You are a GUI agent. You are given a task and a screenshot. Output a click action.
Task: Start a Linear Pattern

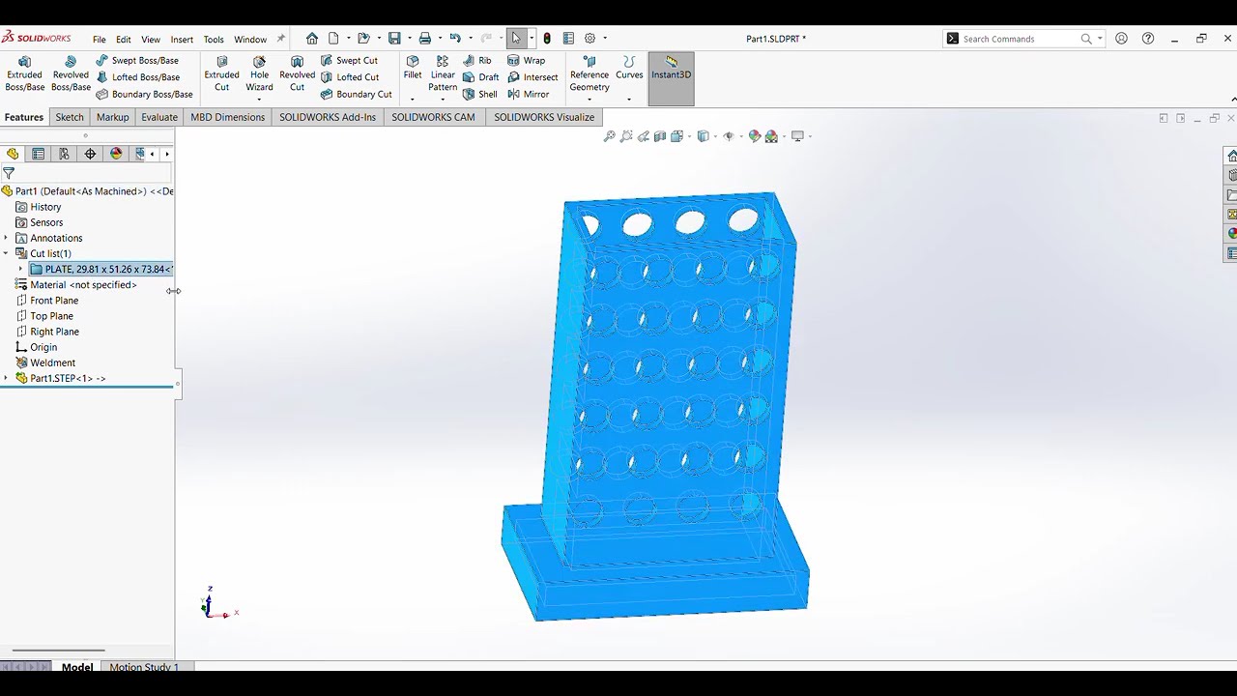click(x=443, y=74)
